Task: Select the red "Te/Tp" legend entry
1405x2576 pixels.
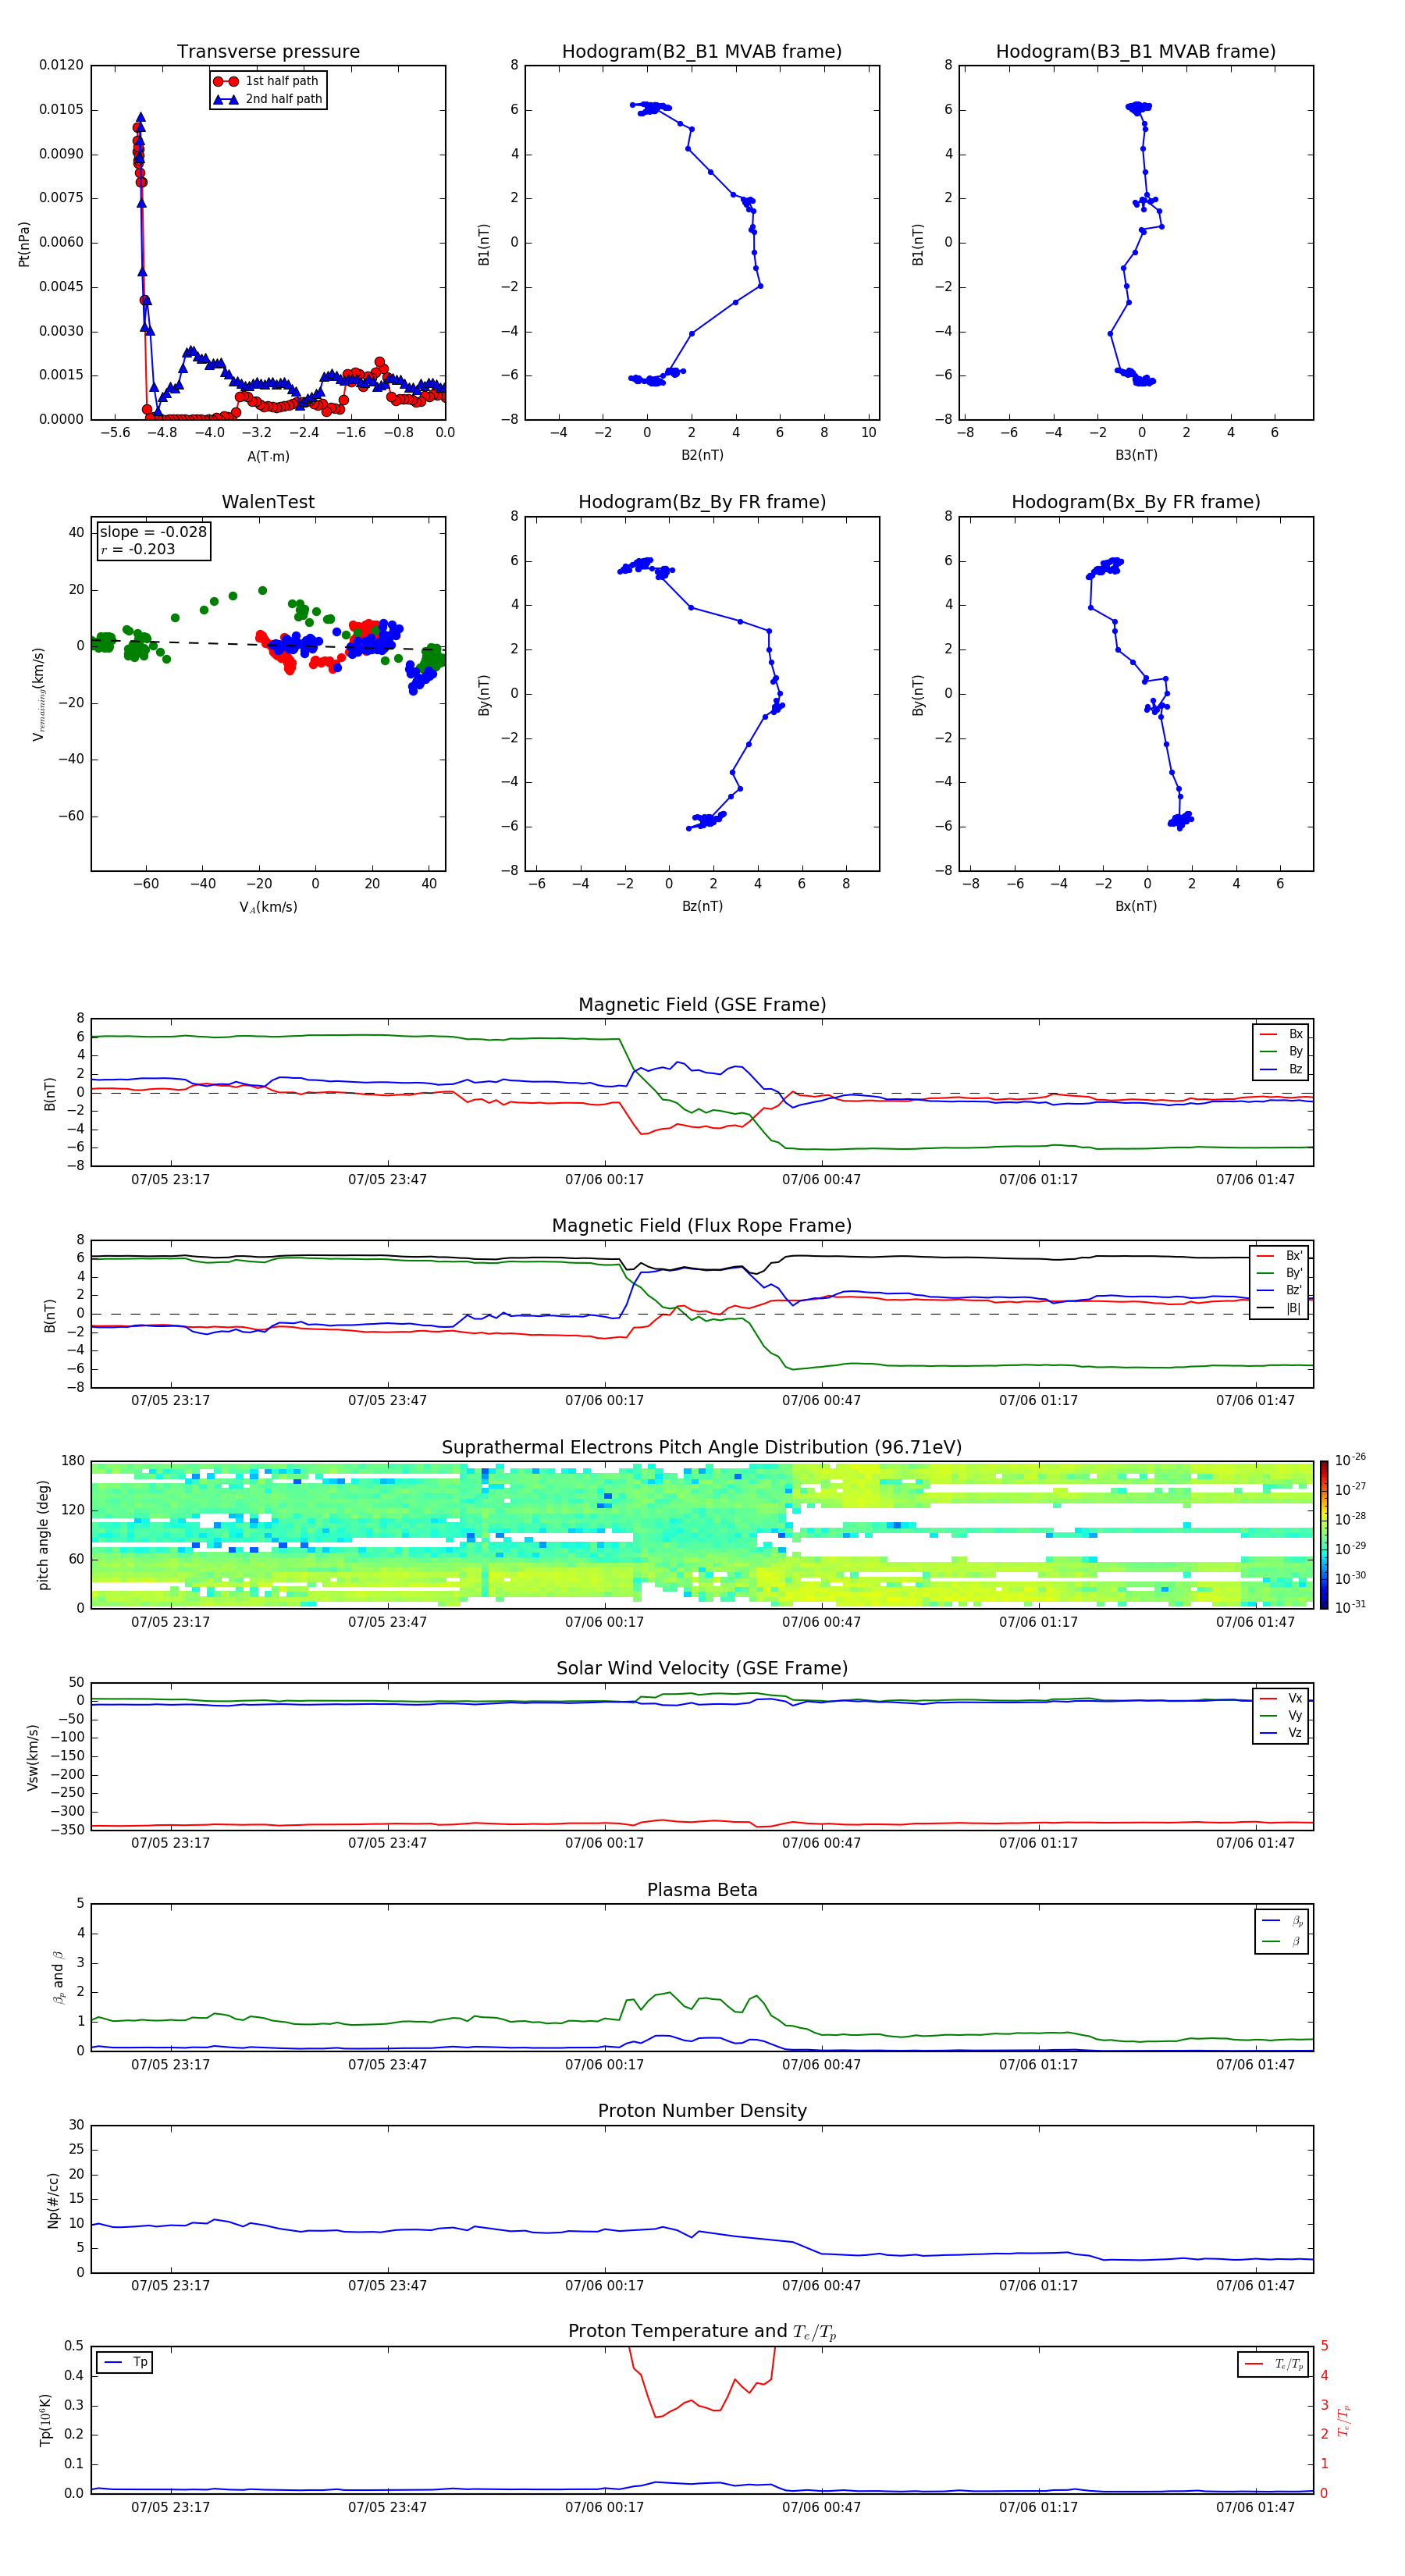Action: 1274,2364
